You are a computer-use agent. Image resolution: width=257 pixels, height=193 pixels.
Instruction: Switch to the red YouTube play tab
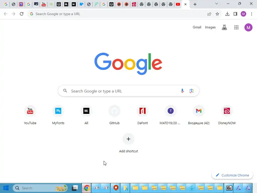pyautogui.click(x=178, y=4)
